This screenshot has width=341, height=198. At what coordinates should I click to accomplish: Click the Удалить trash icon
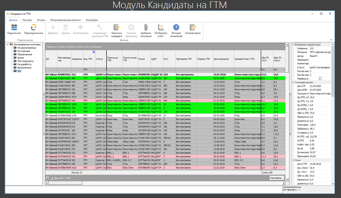tap(66, 27)
